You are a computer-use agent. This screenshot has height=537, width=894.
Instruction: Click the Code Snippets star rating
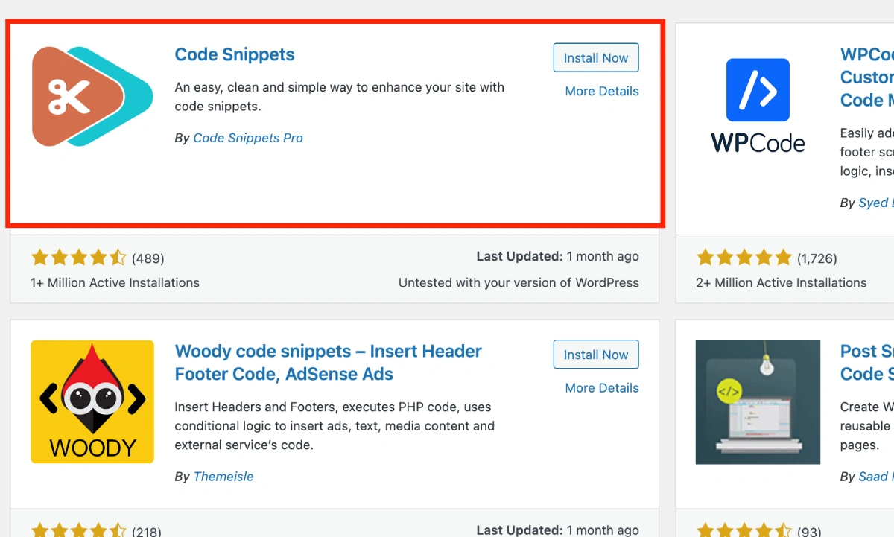pos(79,258)
